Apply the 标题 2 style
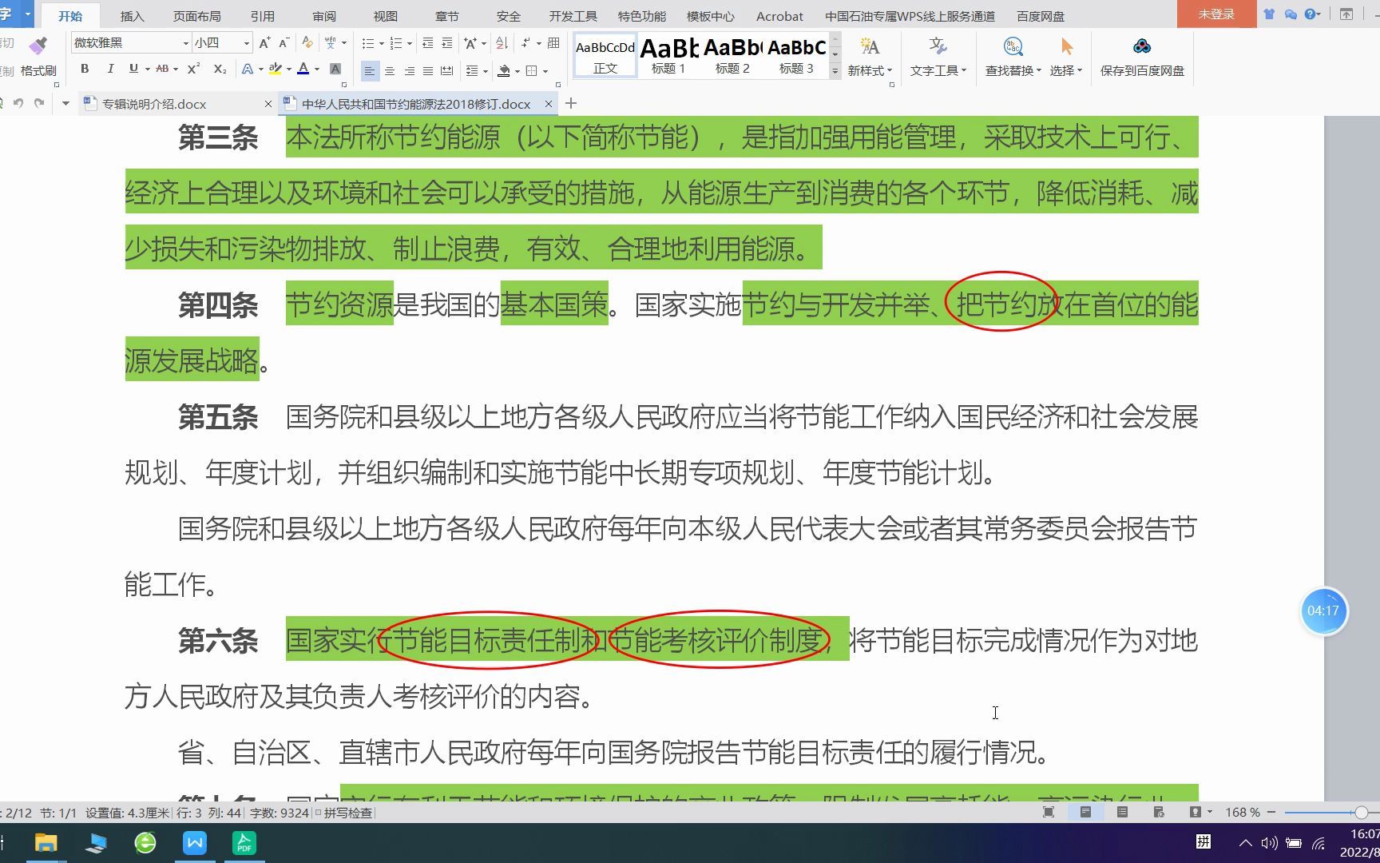 click(x=732, y=55)
